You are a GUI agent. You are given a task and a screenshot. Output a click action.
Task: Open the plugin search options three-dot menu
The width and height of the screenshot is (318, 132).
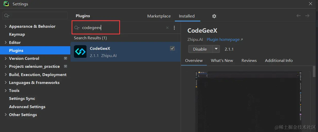174,28
